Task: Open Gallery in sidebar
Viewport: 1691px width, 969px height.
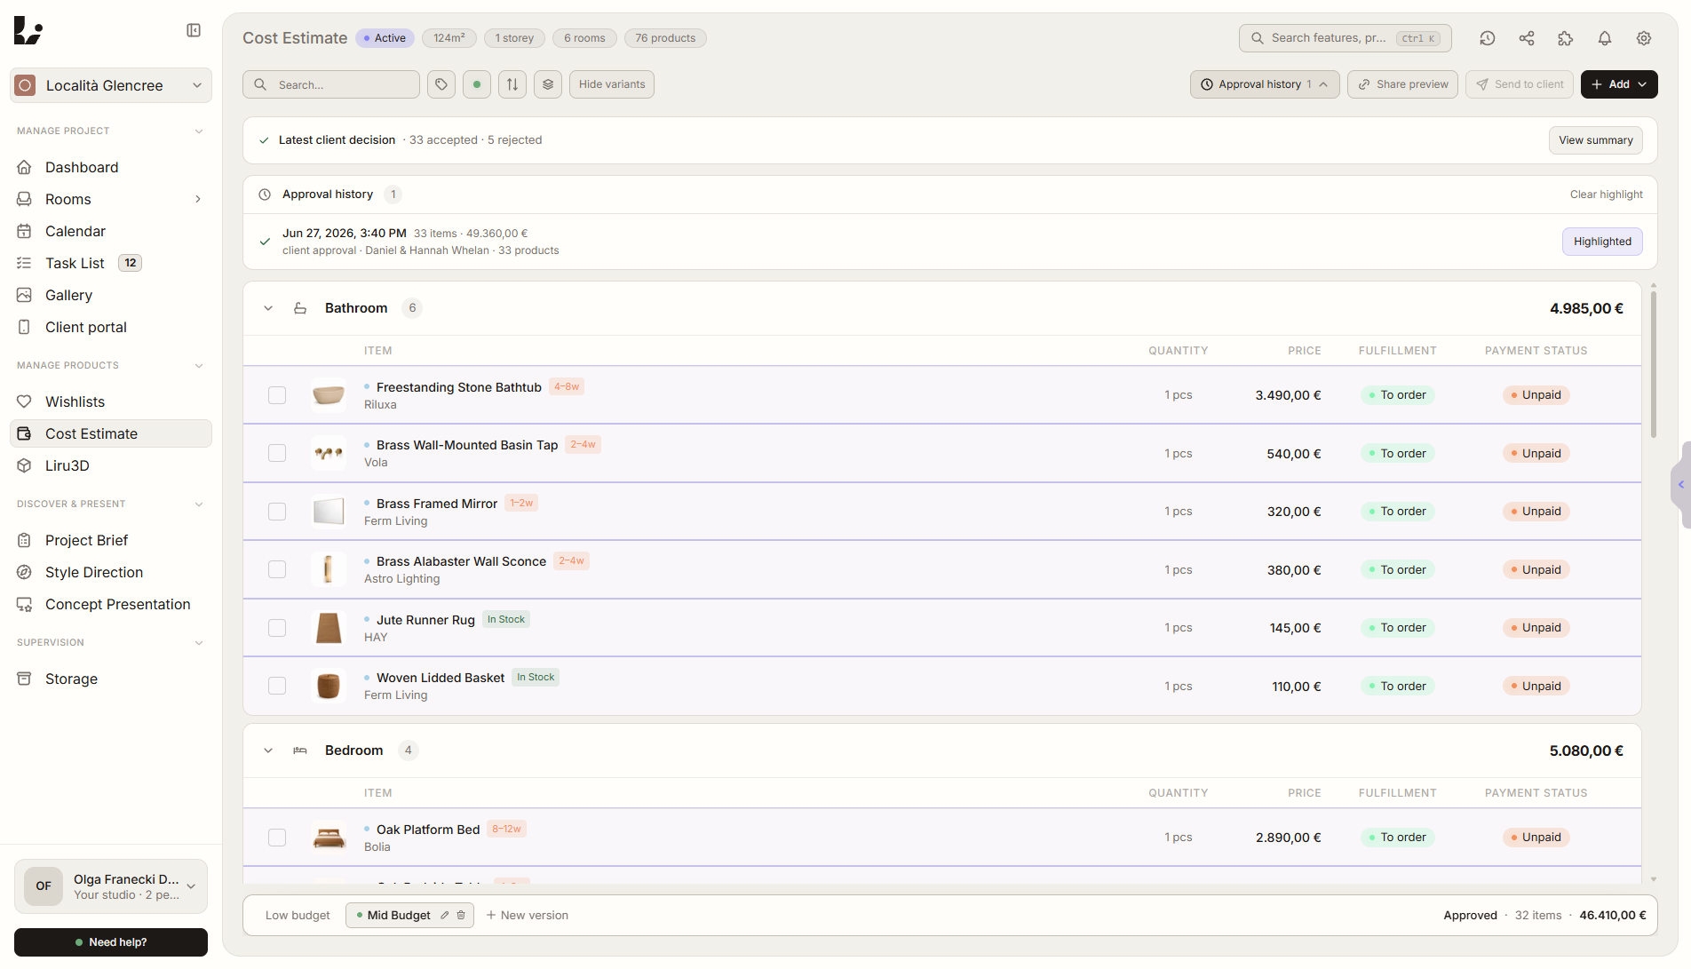Action: tap(111, 295)
